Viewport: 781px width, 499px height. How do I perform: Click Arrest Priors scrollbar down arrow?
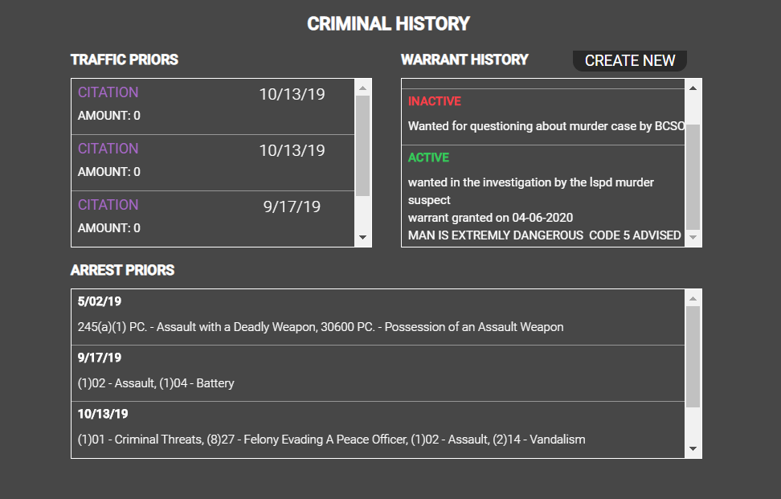click(x=693, y=448)
